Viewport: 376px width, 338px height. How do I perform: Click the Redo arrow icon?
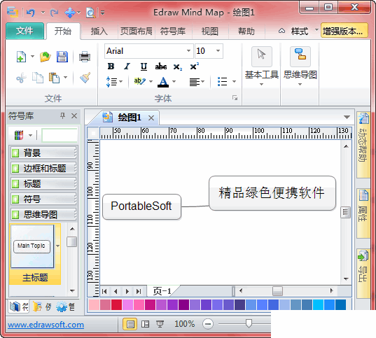pyautogui.click(x=54, y=12)
